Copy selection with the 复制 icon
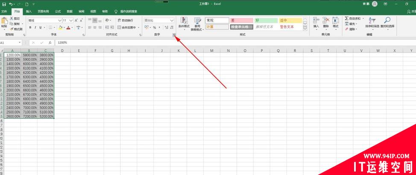The image size is (416, 175). click(x=15, y=24)
